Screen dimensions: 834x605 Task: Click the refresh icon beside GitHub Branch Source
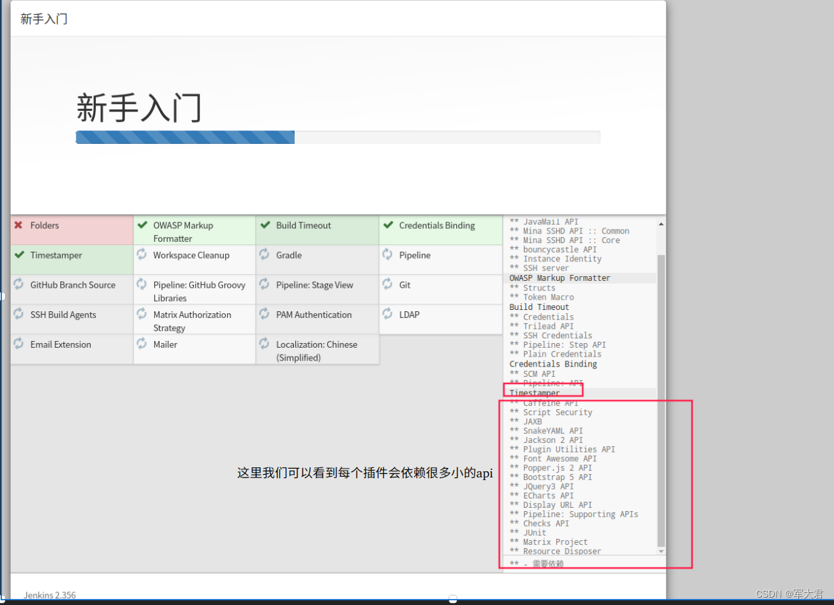click(x=19, y=284)
